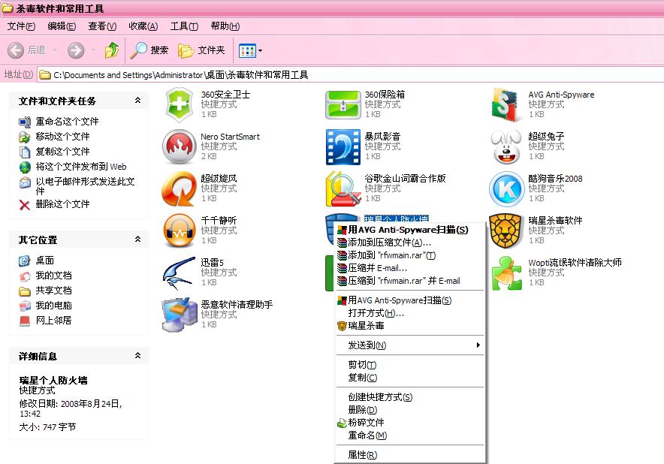664x464 pixels.
Task: Go to 网上邻居 in other places
Action: 54,321
